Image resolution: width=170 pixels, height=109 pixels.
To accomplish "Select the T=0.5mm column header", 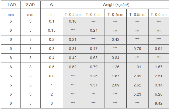I will click(x=137, y=14).
